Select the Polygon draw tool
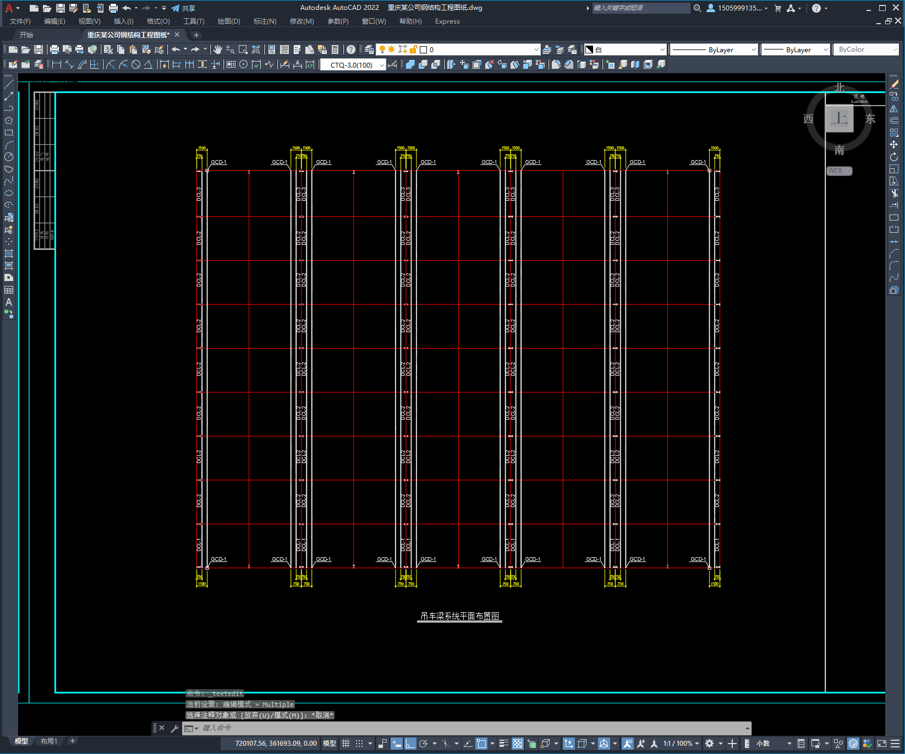Screen dimensions: 905x754 [9, 120]
